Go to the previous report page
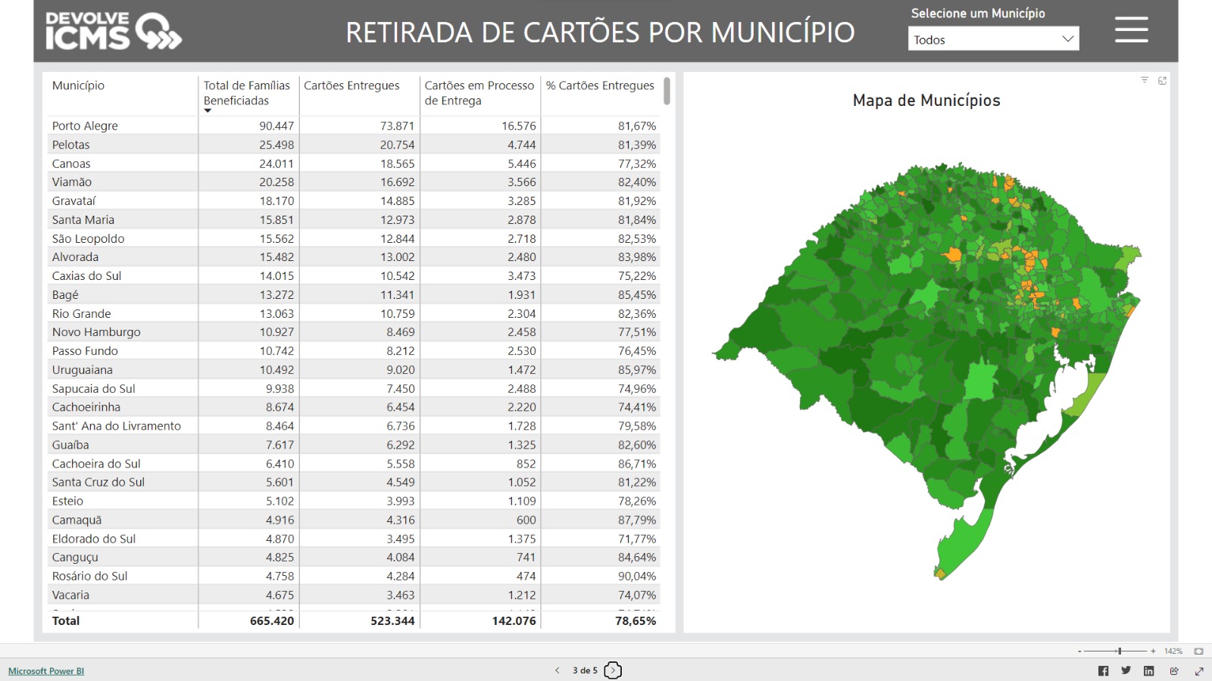 coord(558,670)
